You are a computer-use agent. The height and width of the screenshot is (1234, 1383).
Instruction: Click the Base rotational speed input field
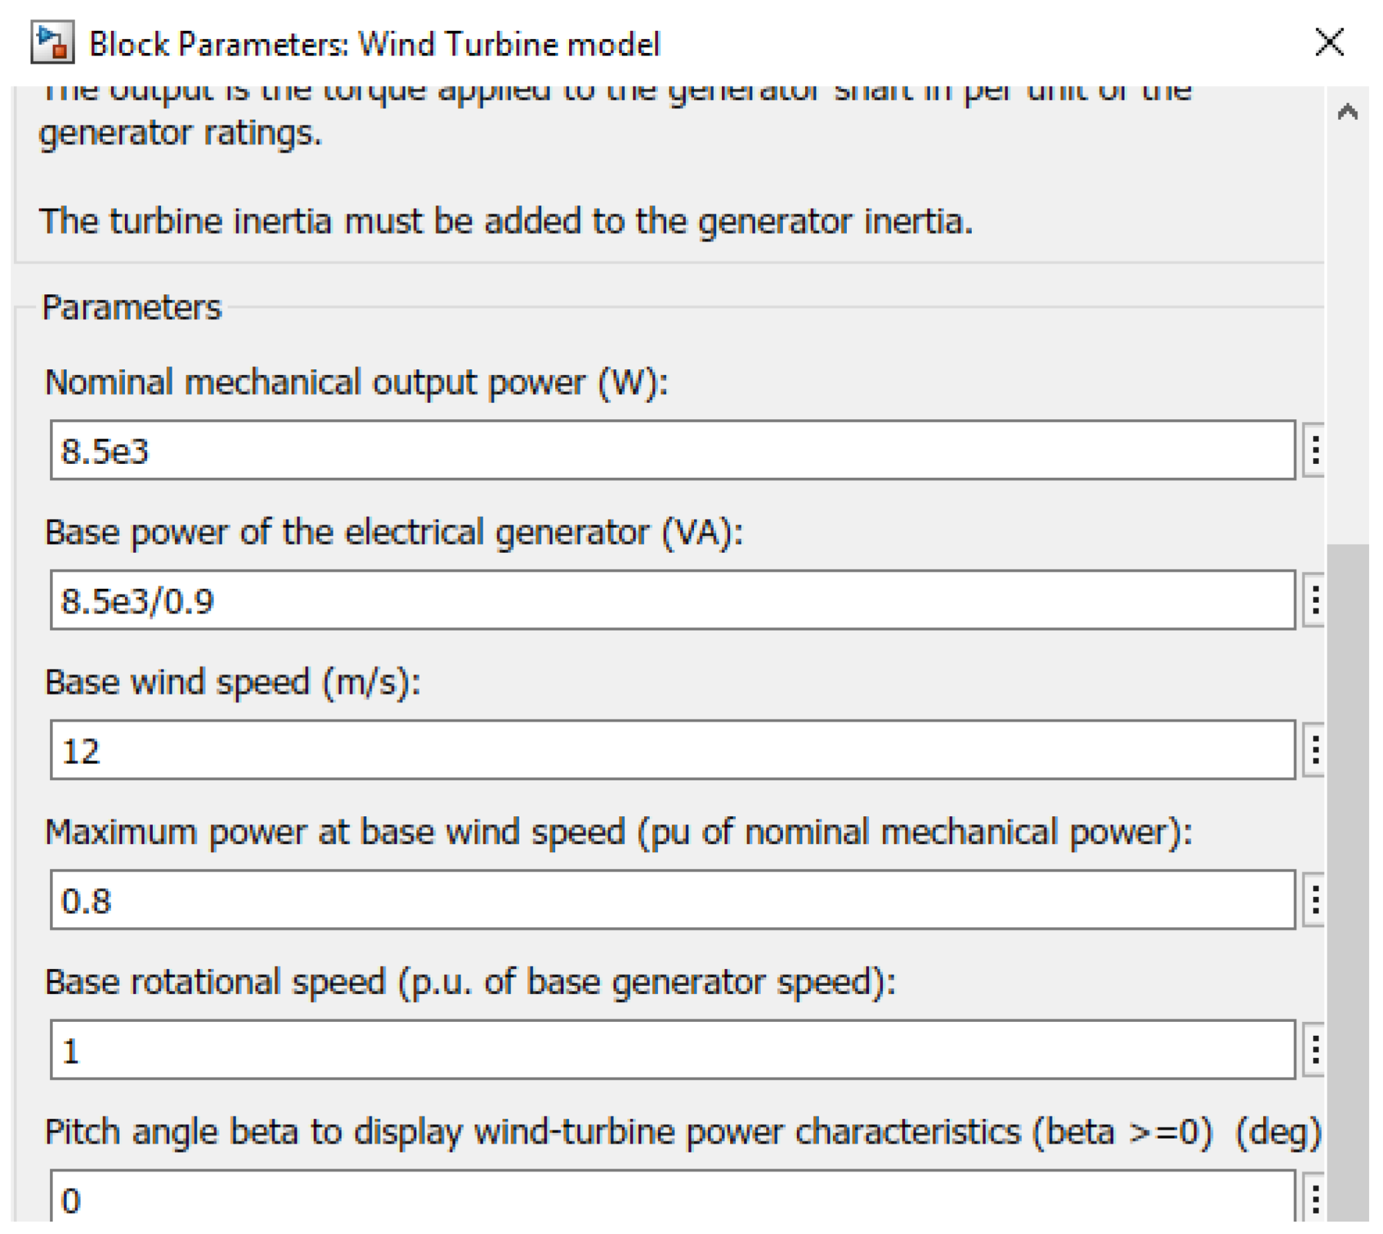pyautogui.click(x=672, y=1049)
